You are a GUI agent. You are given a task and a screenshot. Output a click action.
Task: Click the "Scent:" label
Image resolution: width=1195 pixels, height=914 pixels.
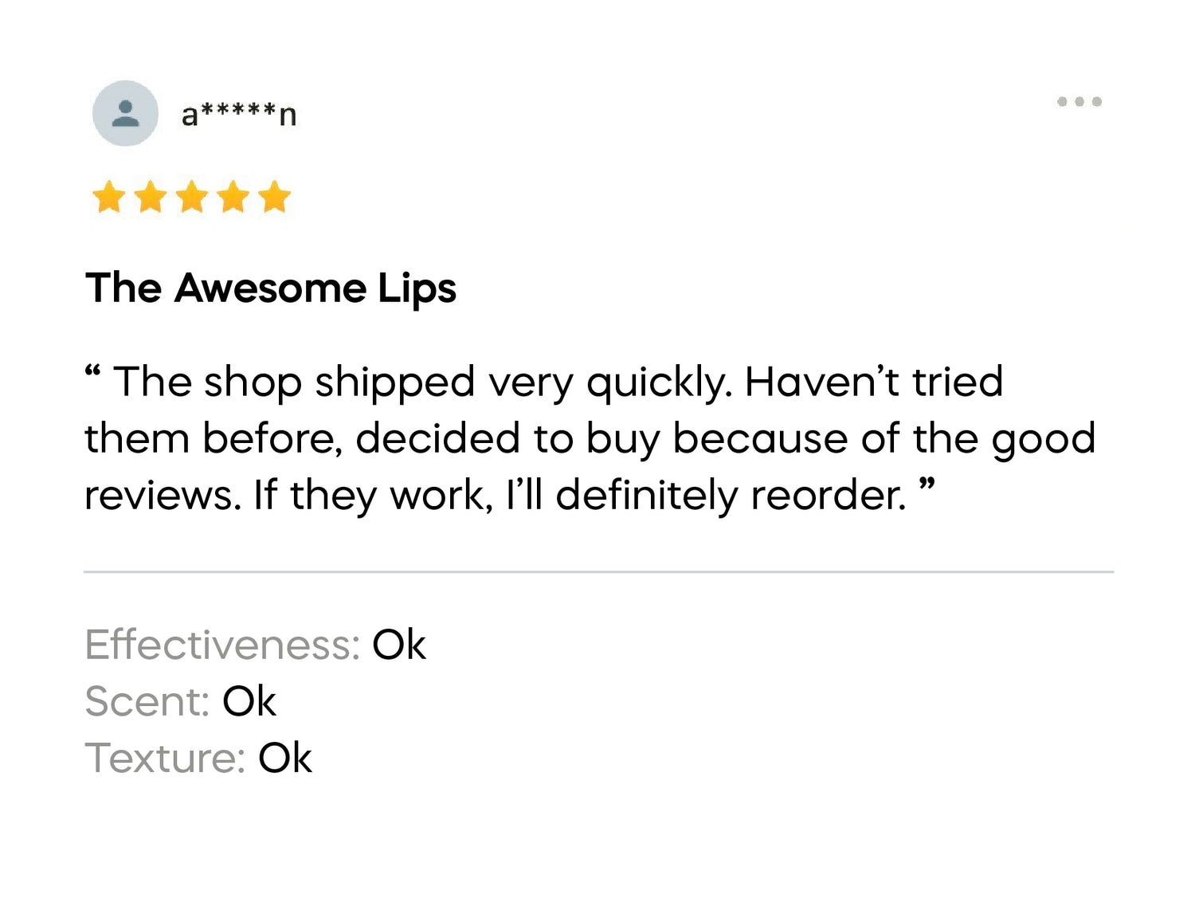pos(147,701)
